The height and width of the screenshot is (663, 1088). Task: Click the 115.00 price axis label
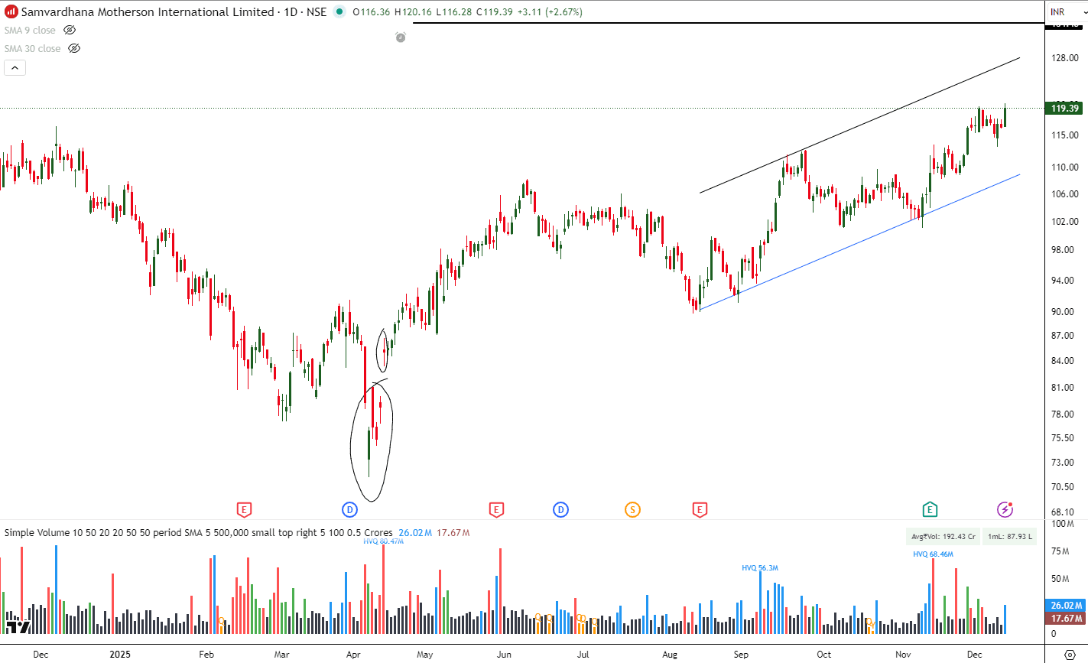click(1064, 135)
